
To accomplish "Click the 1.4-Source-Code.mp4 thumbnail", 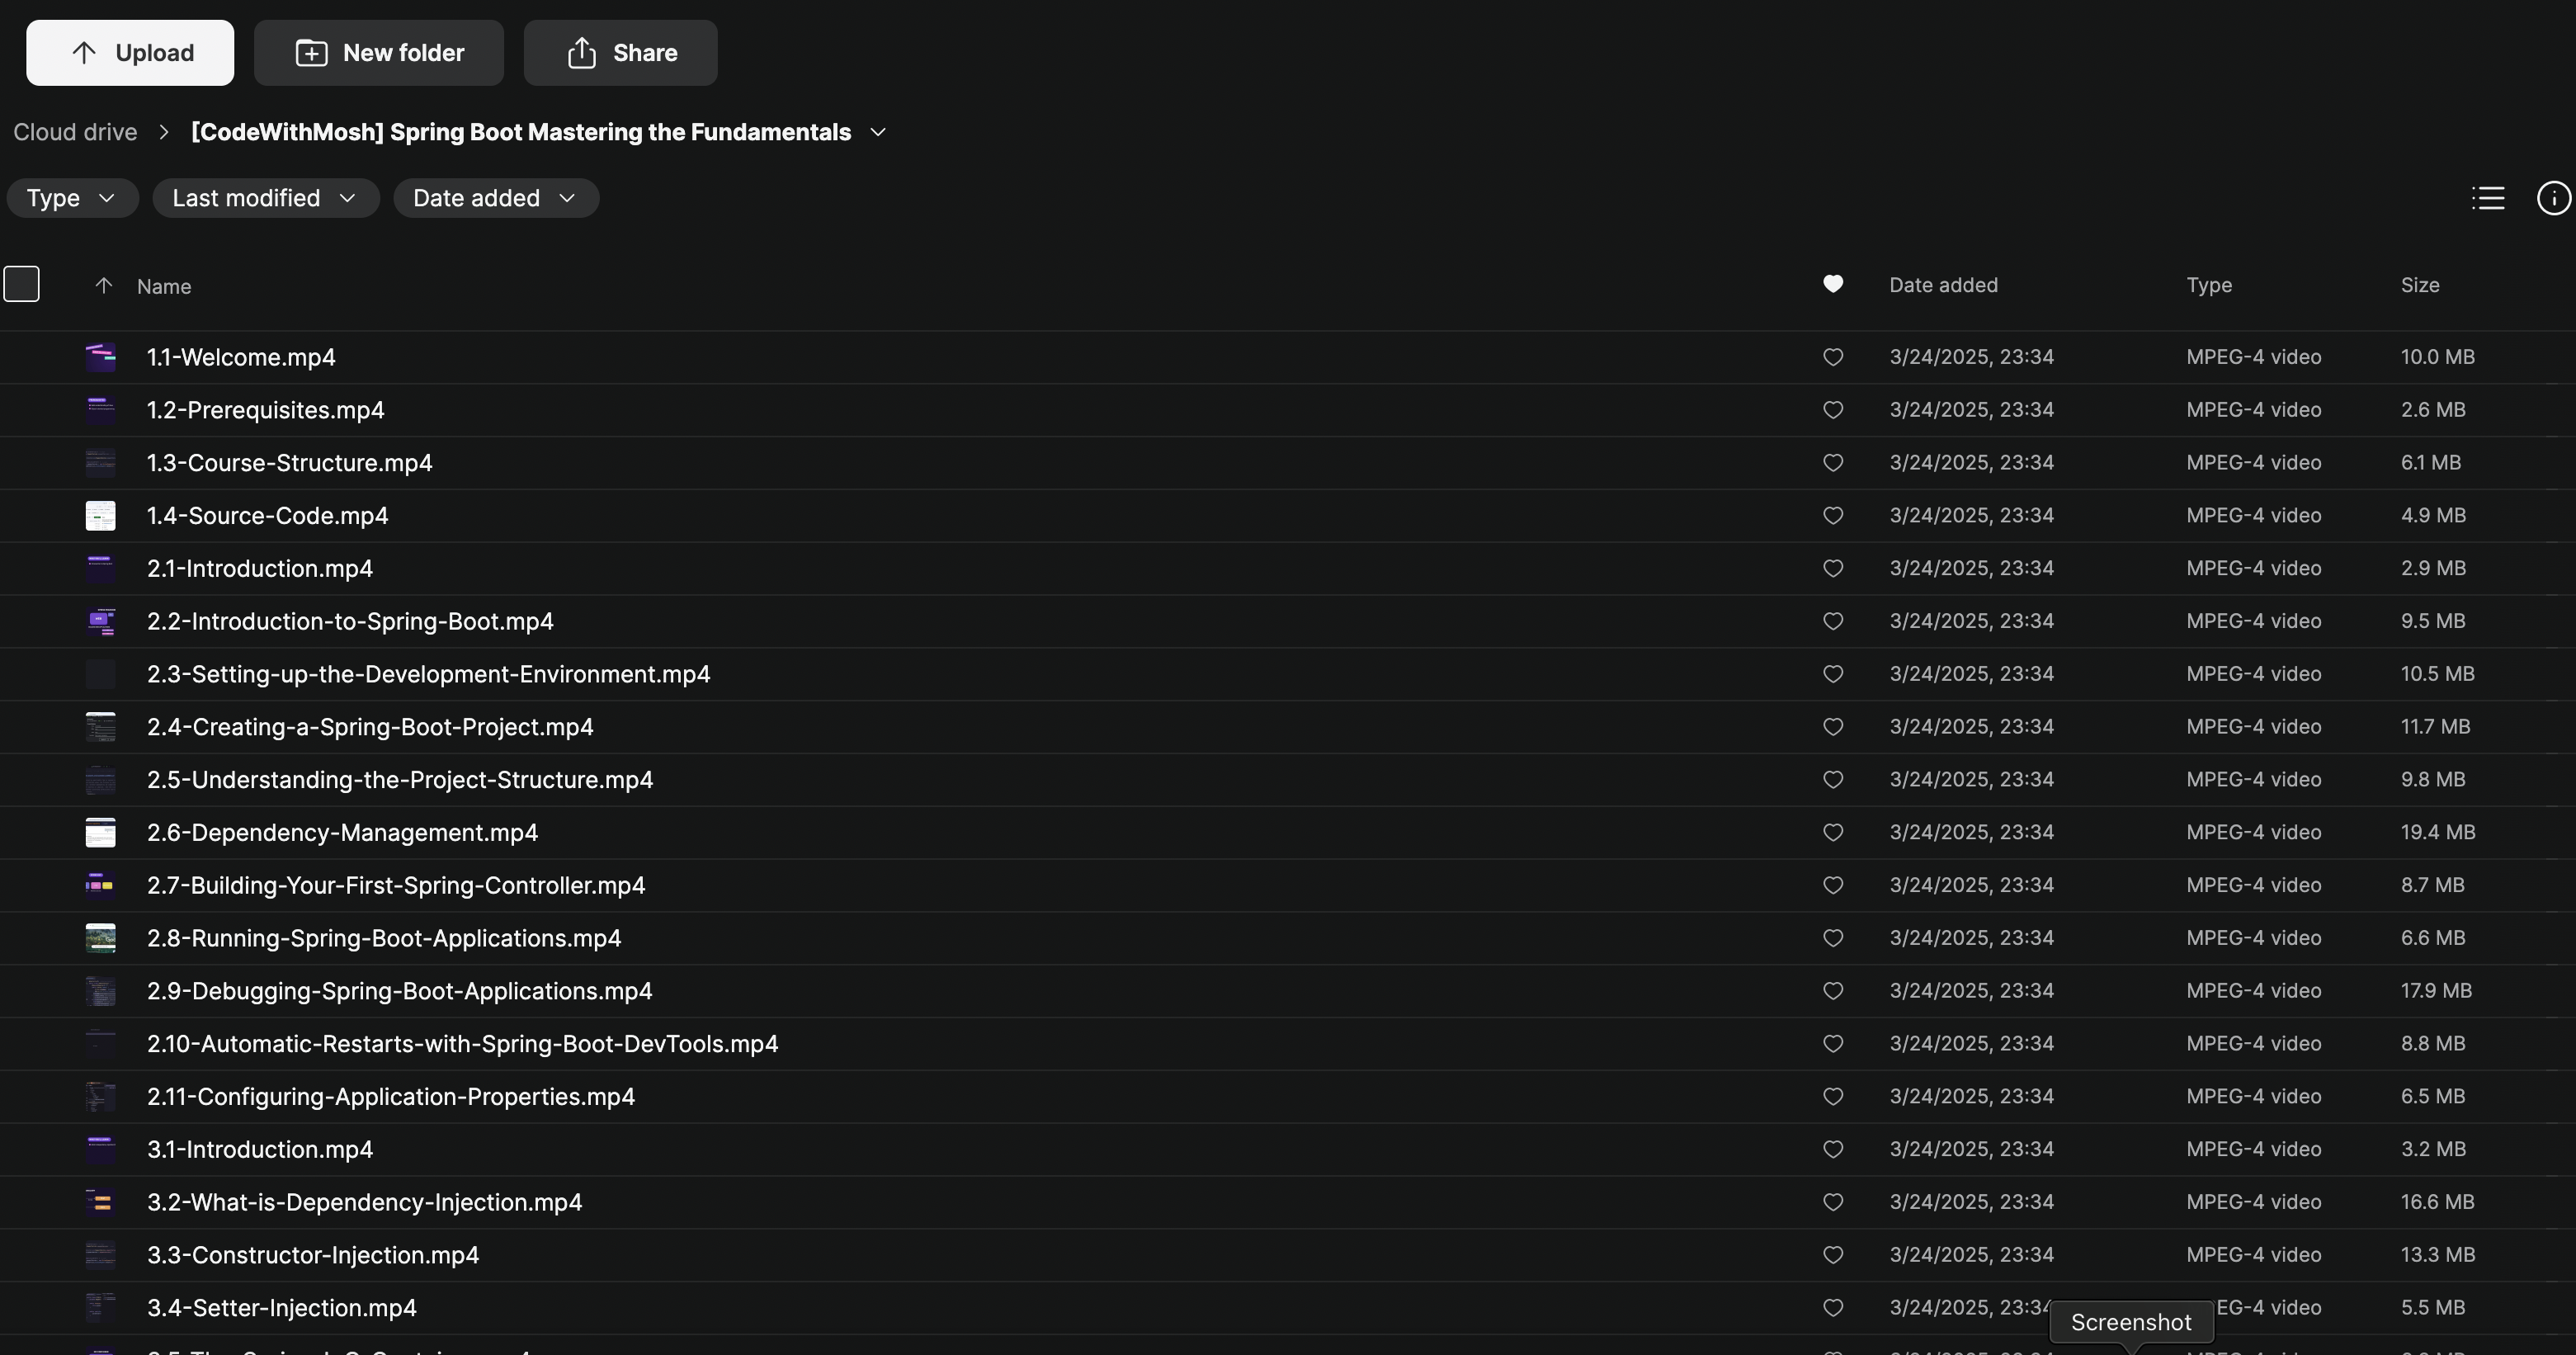I will [100, 516].
